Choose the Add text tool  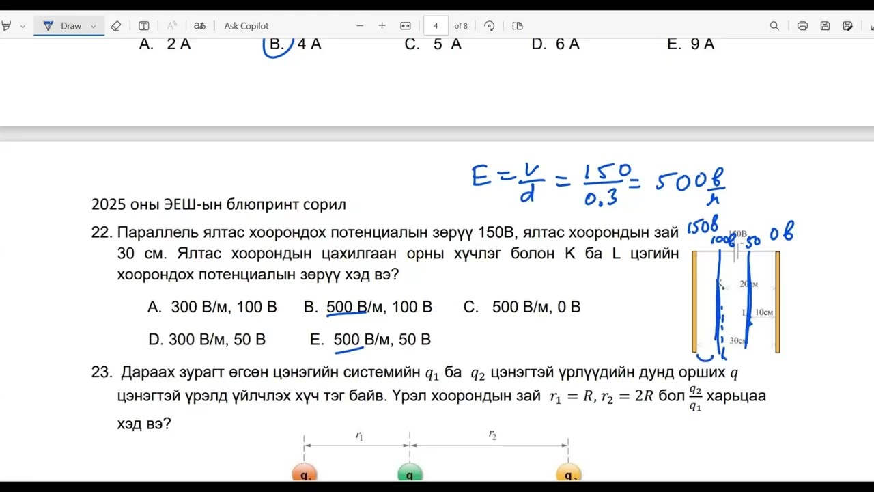tap(144, 26)
